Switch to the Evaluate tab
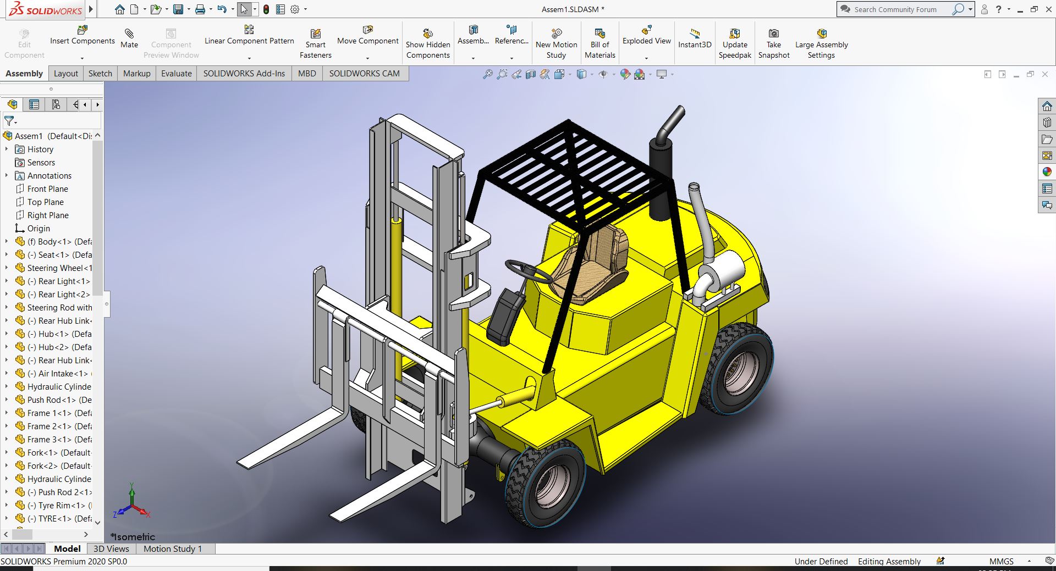1056x571 pixels. pyautogui.click(x=176, y=74)
